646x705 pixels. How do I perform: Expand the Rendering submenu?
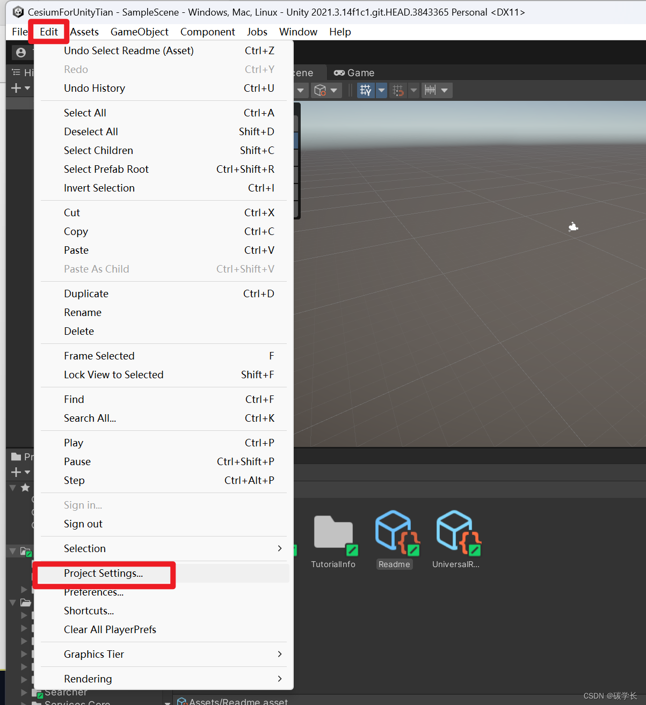pyautogui.click(x=164, y=679)
